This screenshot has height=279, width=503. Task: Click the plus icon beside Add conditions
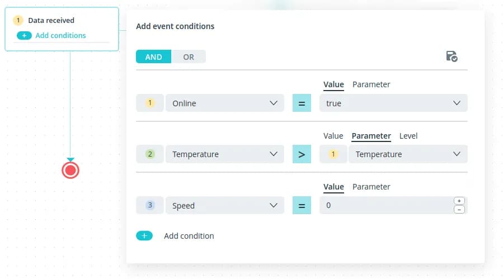click(24, 36)
